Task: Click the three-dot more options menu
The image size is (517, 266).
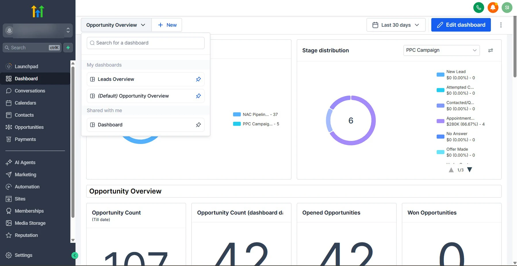Action: pos(501,25)
